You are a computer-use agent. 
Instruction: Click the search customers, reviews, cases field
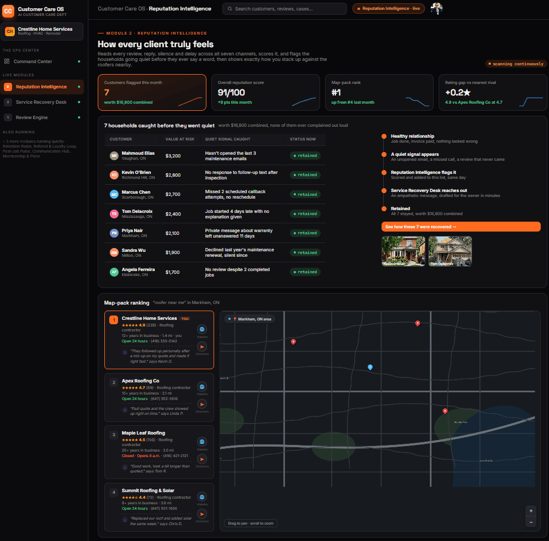coord(284,9)
